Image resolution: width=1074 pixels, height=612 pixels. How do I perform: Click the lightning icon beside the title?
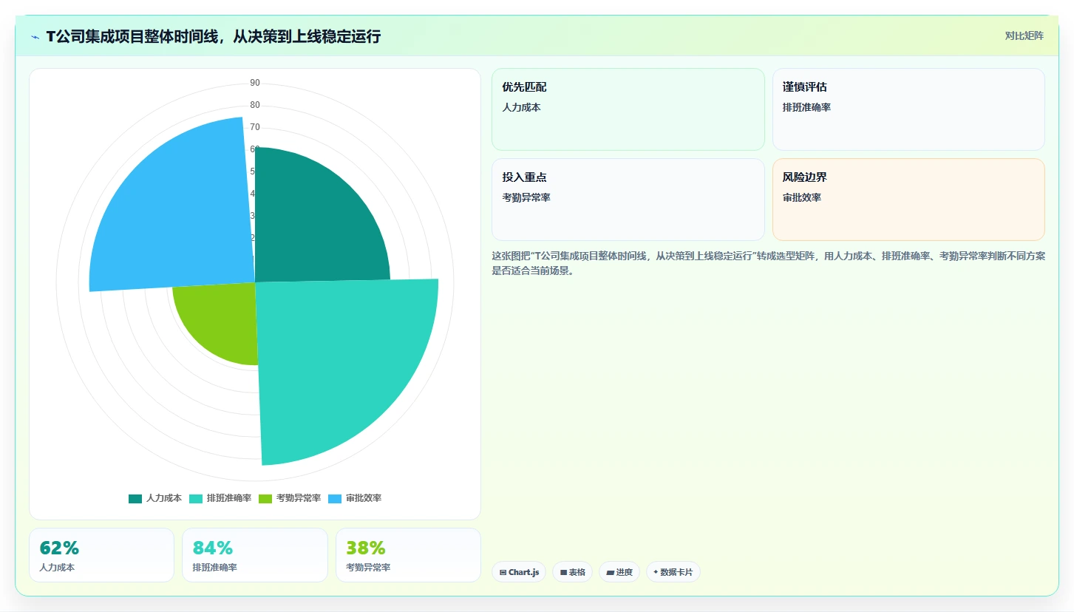coord(35,37)
